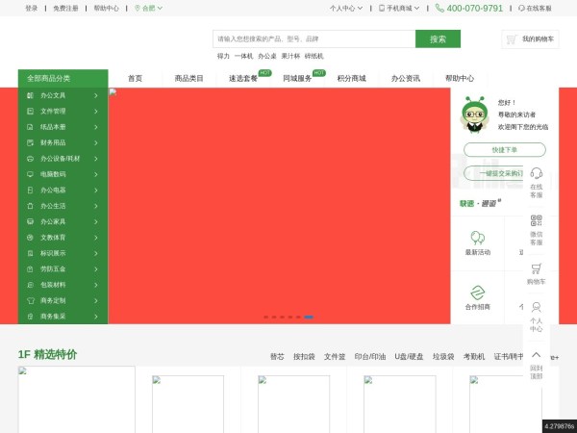Select the active blue carousel indicator
Viewport: 577px width, 433px height.
pyautogui.click(x=309, y=317)
